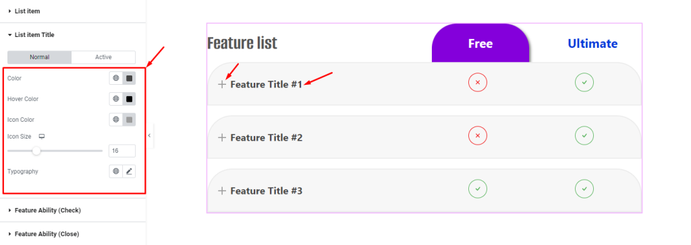
Task: Click the Ultimate check icon for Feature Title #3
Action: pos(584,189)
